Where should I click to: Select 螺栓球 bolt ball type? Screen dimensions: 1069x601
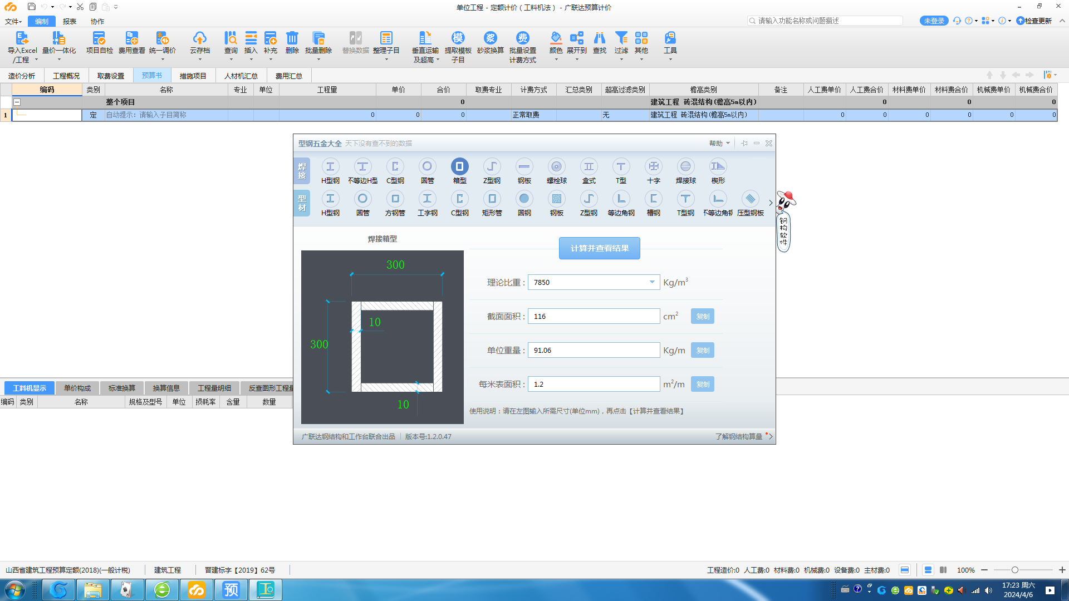[556, 171]
